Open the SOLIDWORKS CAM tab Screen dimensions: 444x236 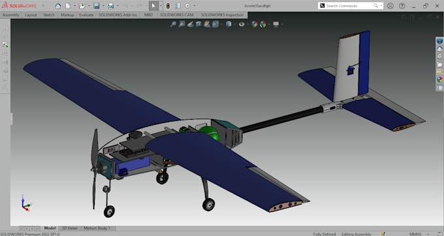coord(177,15)
